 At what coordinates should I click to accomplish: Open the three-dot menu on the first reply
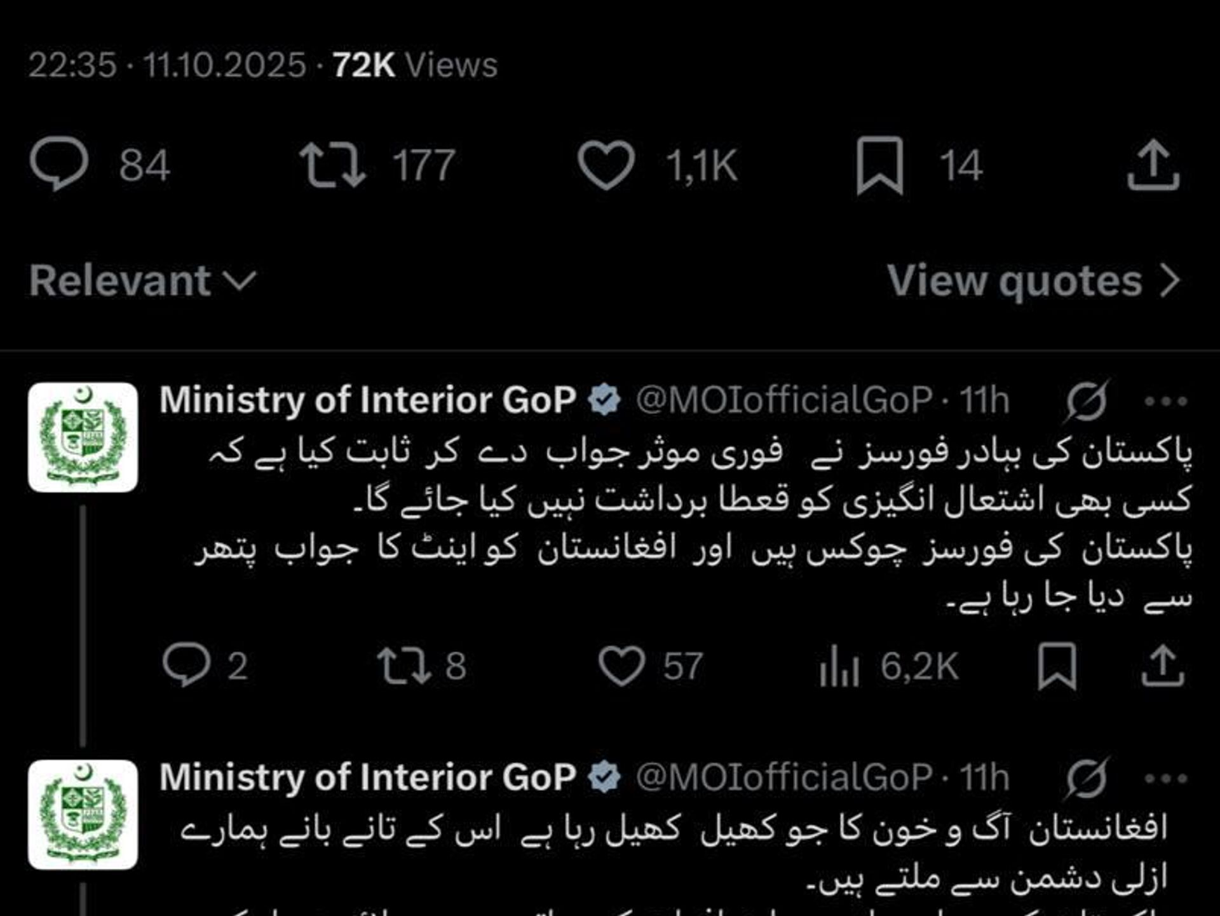(1165, 401)
